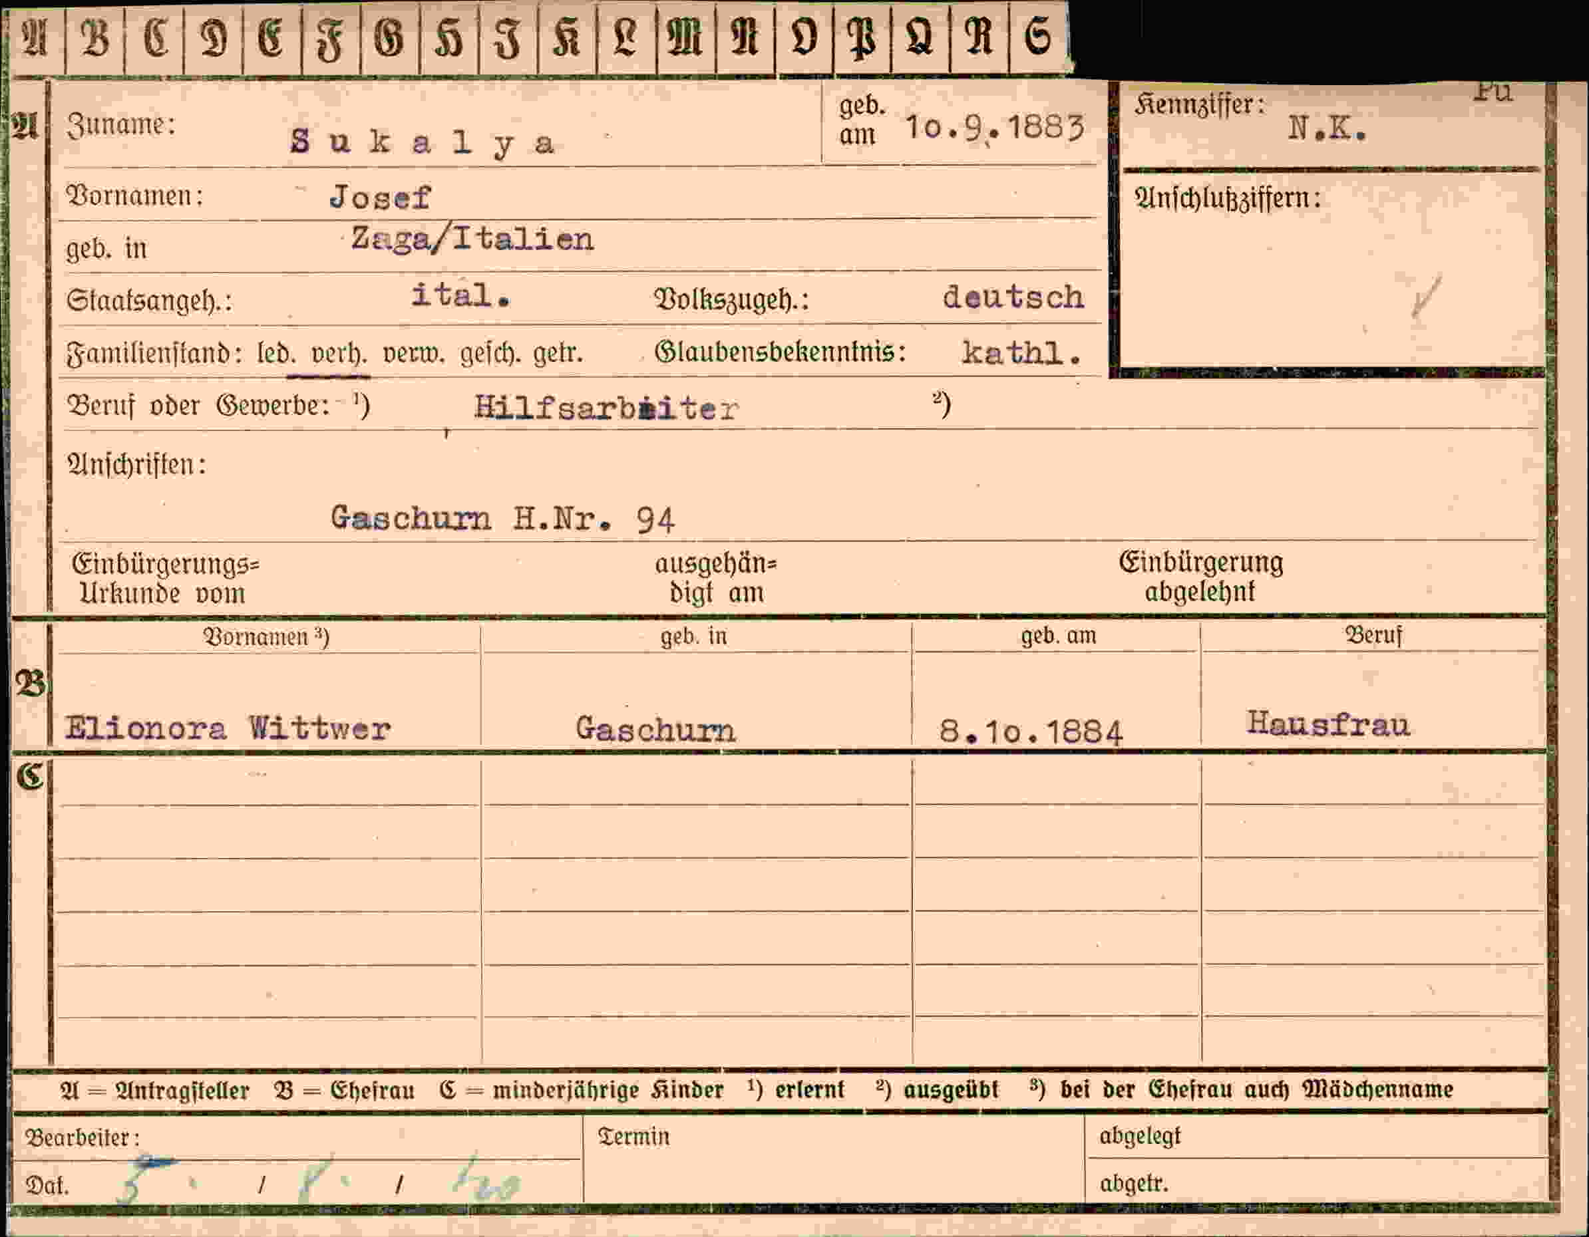The image size is (1589, 1237).
Task: Click the "ausgehändigt am" label
Action: click(716, 579)
